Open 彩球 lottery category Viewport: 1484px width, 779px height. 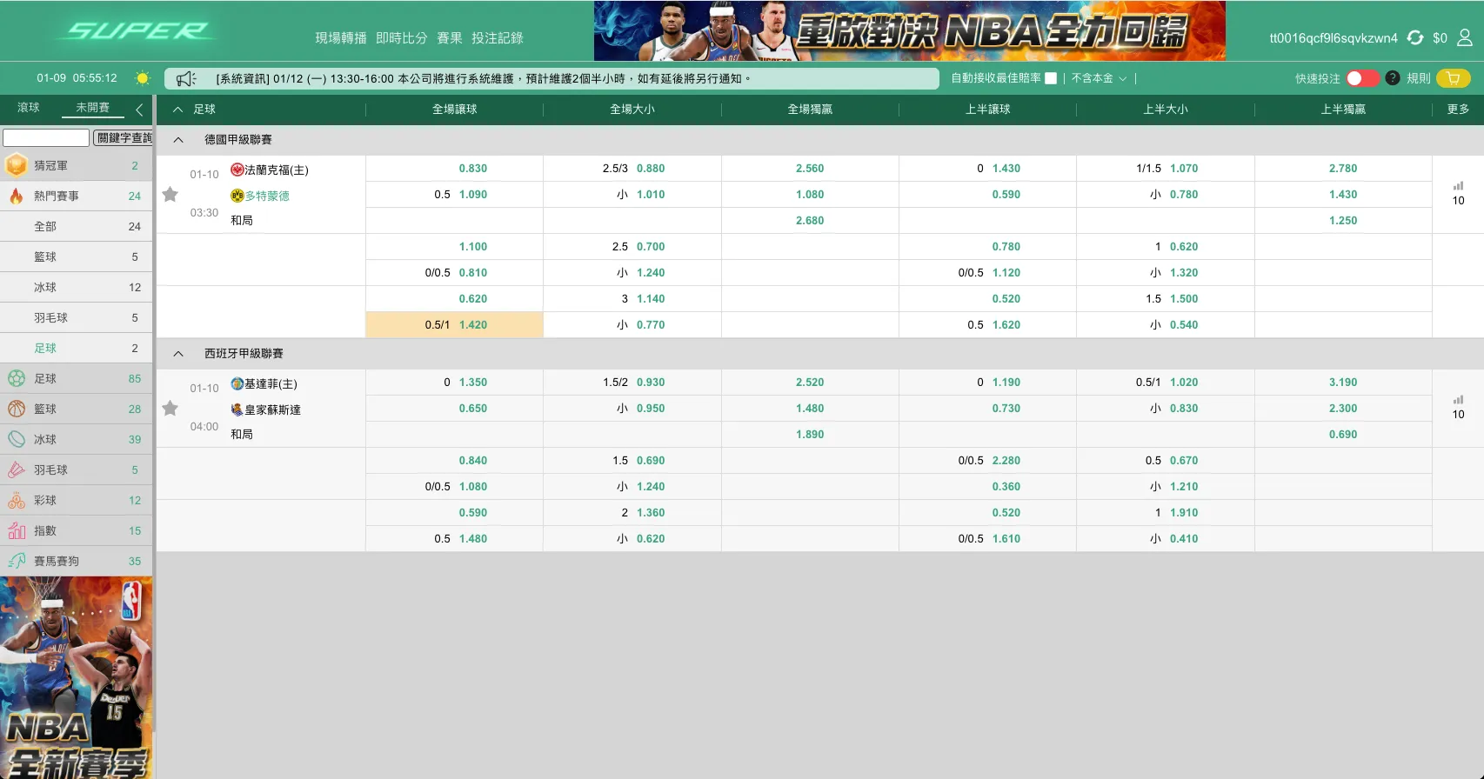pos(77,500)
